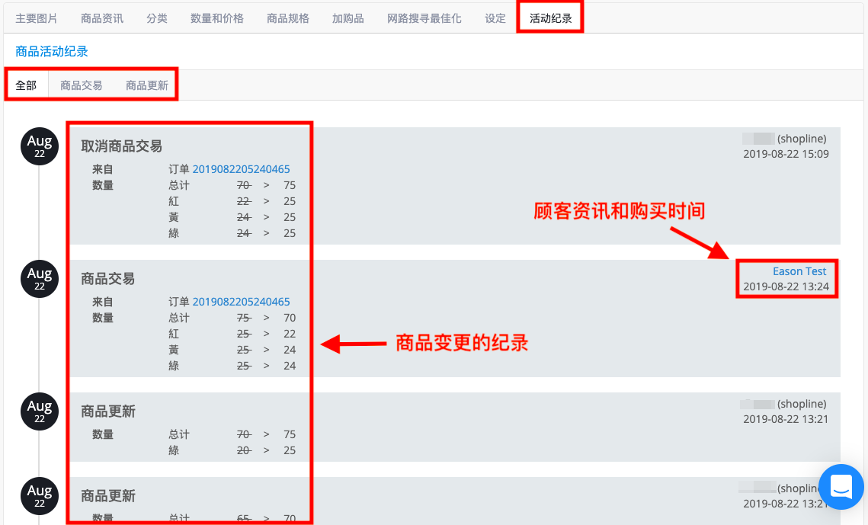Image resolution: width=868 pixels, height=525 pixels.
Task: Switch to the 商品资讯 tab
Action: 102,18
